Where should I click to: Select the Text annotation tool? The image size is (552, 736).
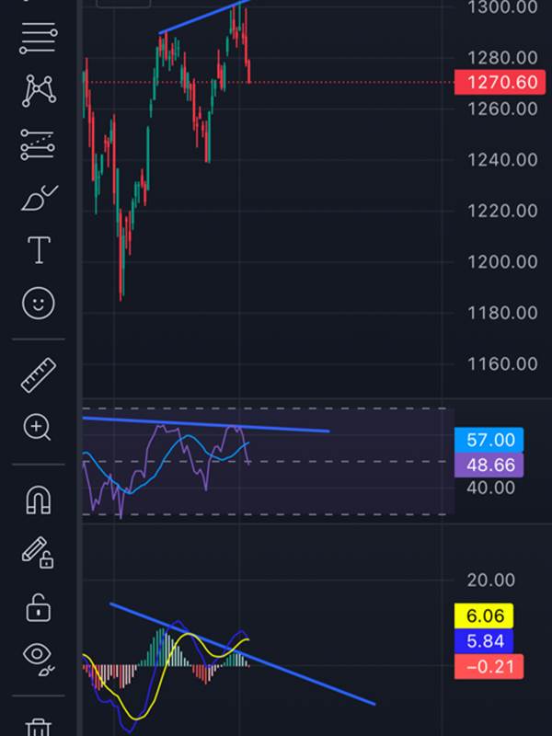click(39, 249)
